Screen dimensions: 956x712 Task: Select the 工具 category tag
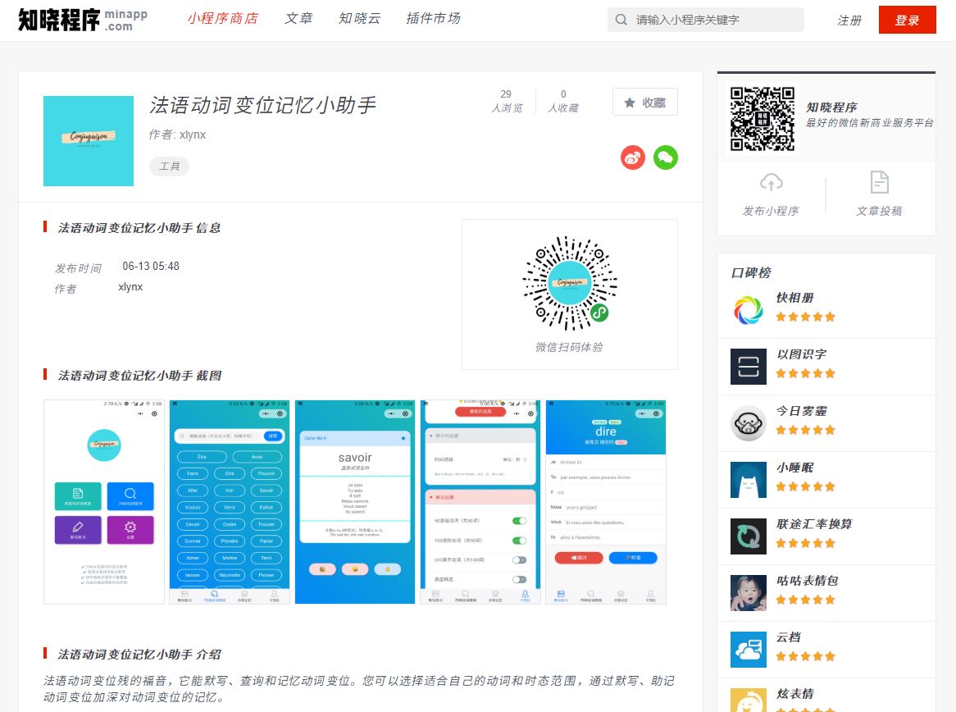(169, 167)
